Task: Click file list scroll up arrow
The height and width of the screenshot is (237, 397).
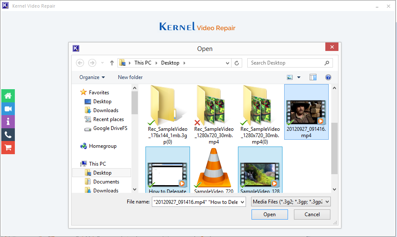Action: (x=335, y=88)
